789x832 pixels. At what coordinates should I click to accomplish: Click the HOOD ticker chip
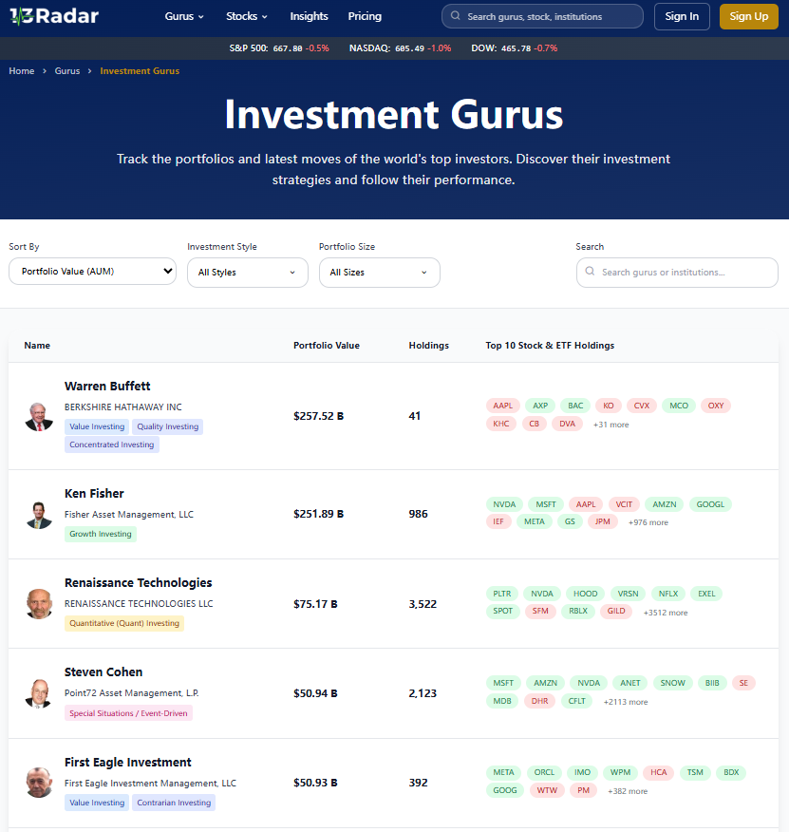pyautogui.click(x=585, y=594)
